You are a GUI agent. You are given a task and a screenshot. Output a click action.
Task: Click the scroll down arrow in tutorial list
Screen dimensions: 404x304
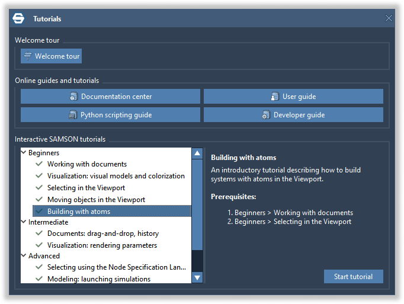click(x=197, y=277)
